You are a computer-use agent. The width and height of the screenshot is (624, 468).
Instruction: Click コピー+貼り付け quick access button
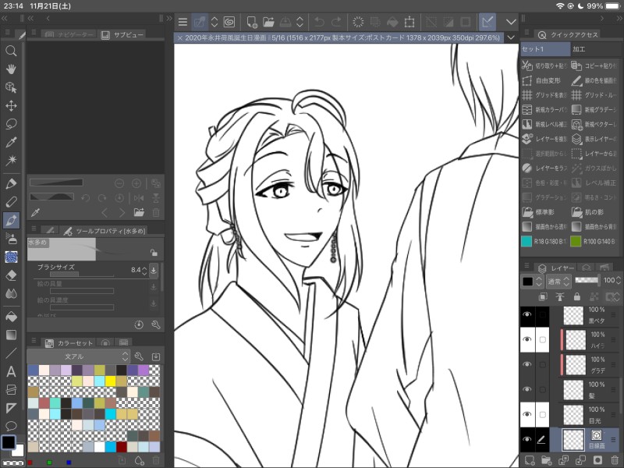click(x=594, y=66)
